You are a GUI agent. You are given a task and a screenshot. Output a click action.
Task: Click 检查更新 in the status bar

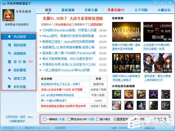60,128
